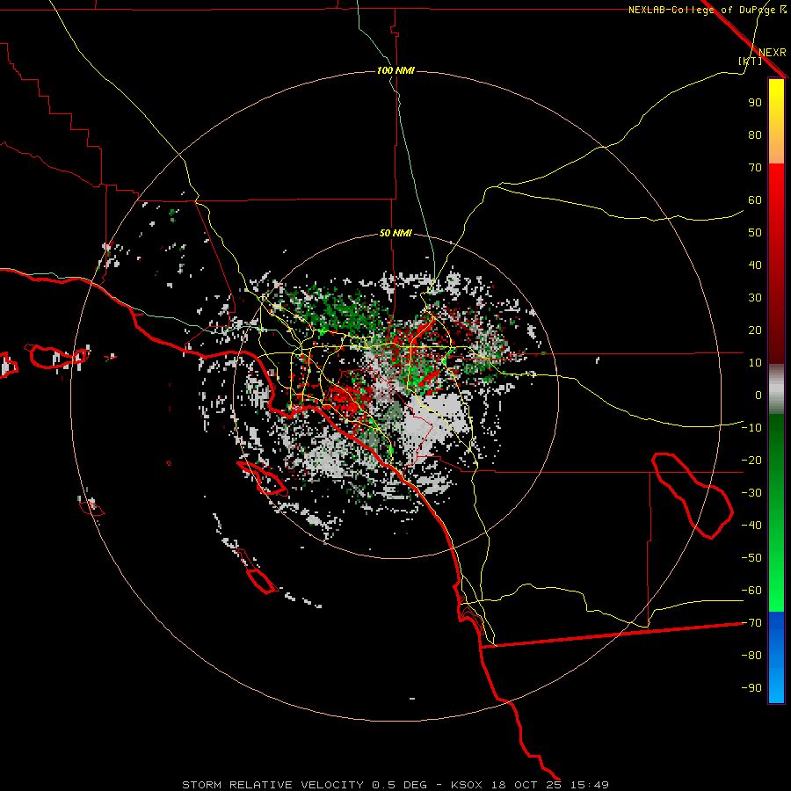Select the positive 30 scale value

[755, 298]
